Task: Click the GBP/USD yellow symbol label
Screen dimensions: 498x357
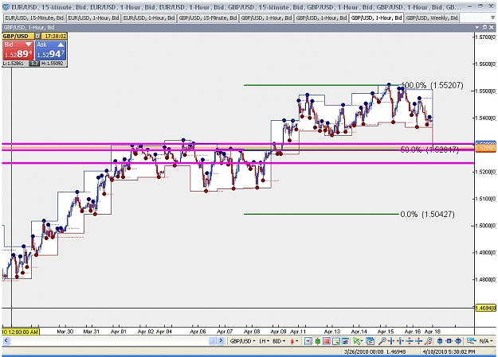Action: point(16,36)
